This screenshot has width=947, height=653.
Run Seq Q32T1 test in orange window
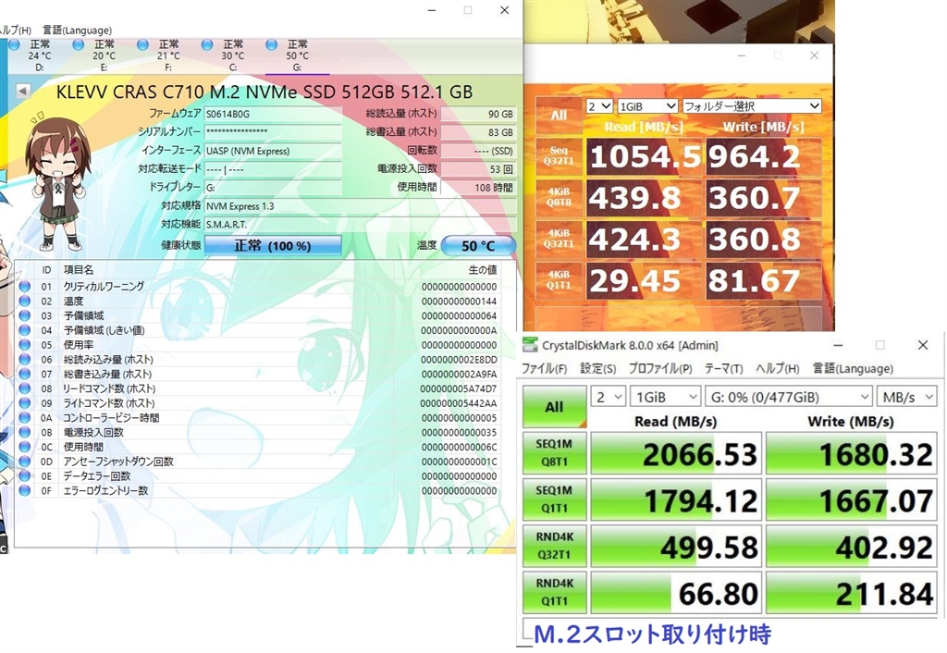[559, 155]
